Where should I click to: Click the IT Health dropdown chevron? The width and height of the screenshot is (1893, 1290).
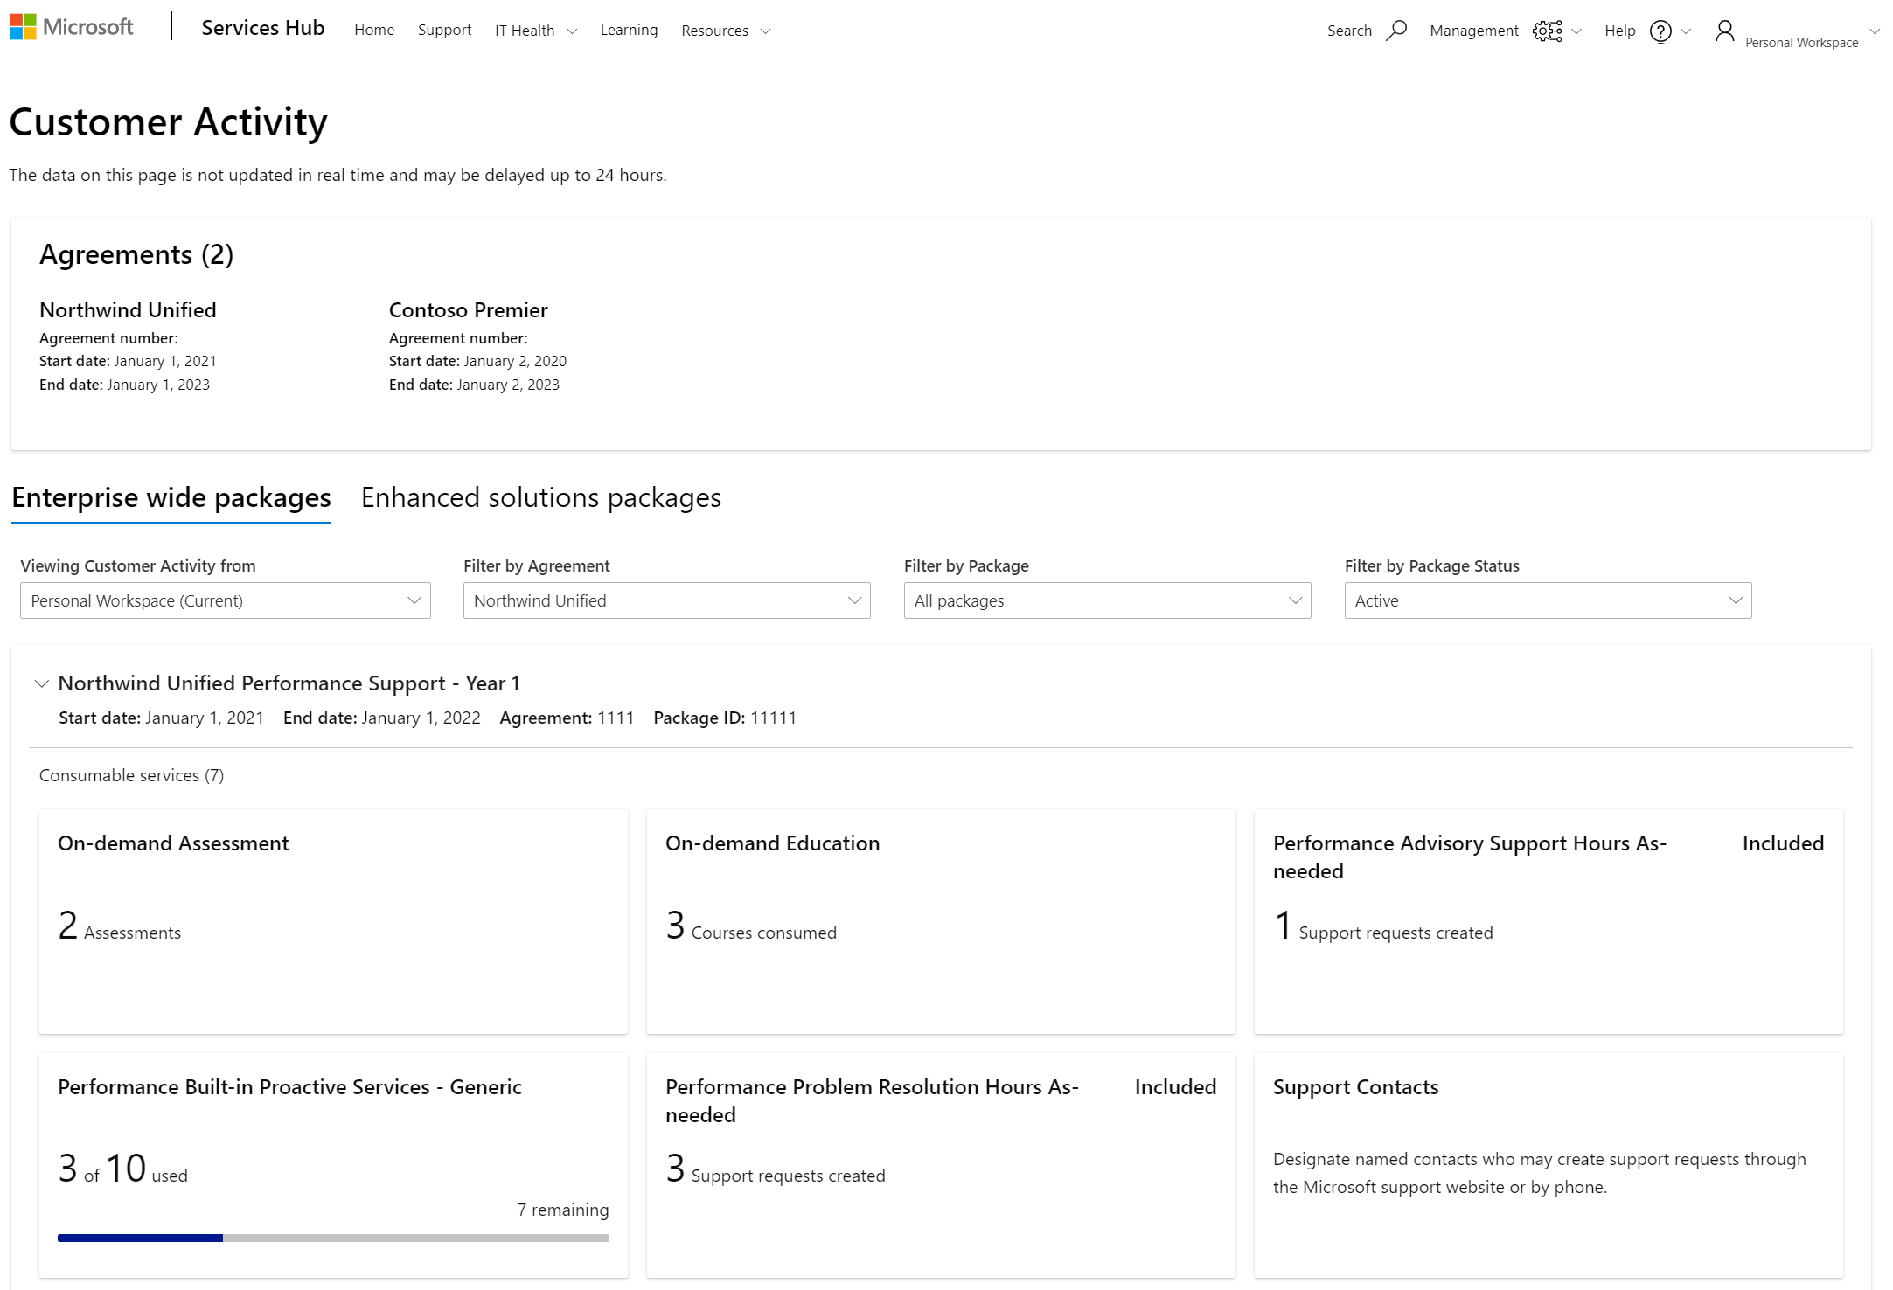(x=573, y=29)
